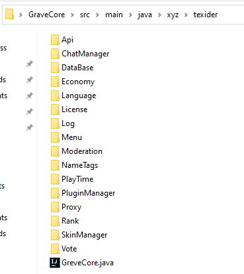Select the Menu folder name
244x274 pixels.
pos(71,137)
